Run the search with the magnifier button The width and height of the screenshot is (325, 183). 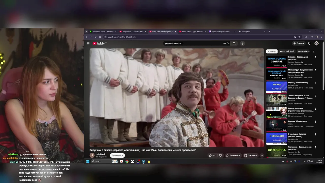tap(234, 43)
